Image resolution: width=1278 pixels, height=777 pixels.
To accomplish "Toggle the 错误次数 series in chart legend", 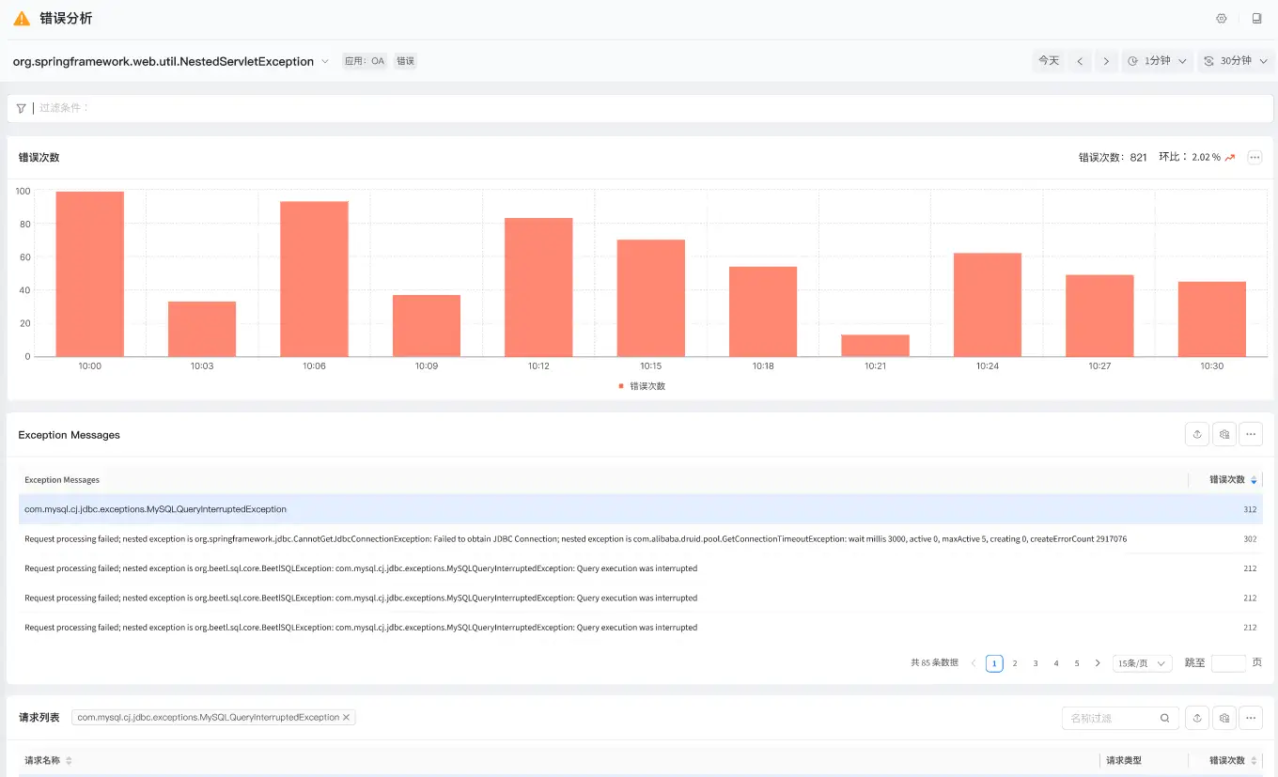I will click(642, 386).
